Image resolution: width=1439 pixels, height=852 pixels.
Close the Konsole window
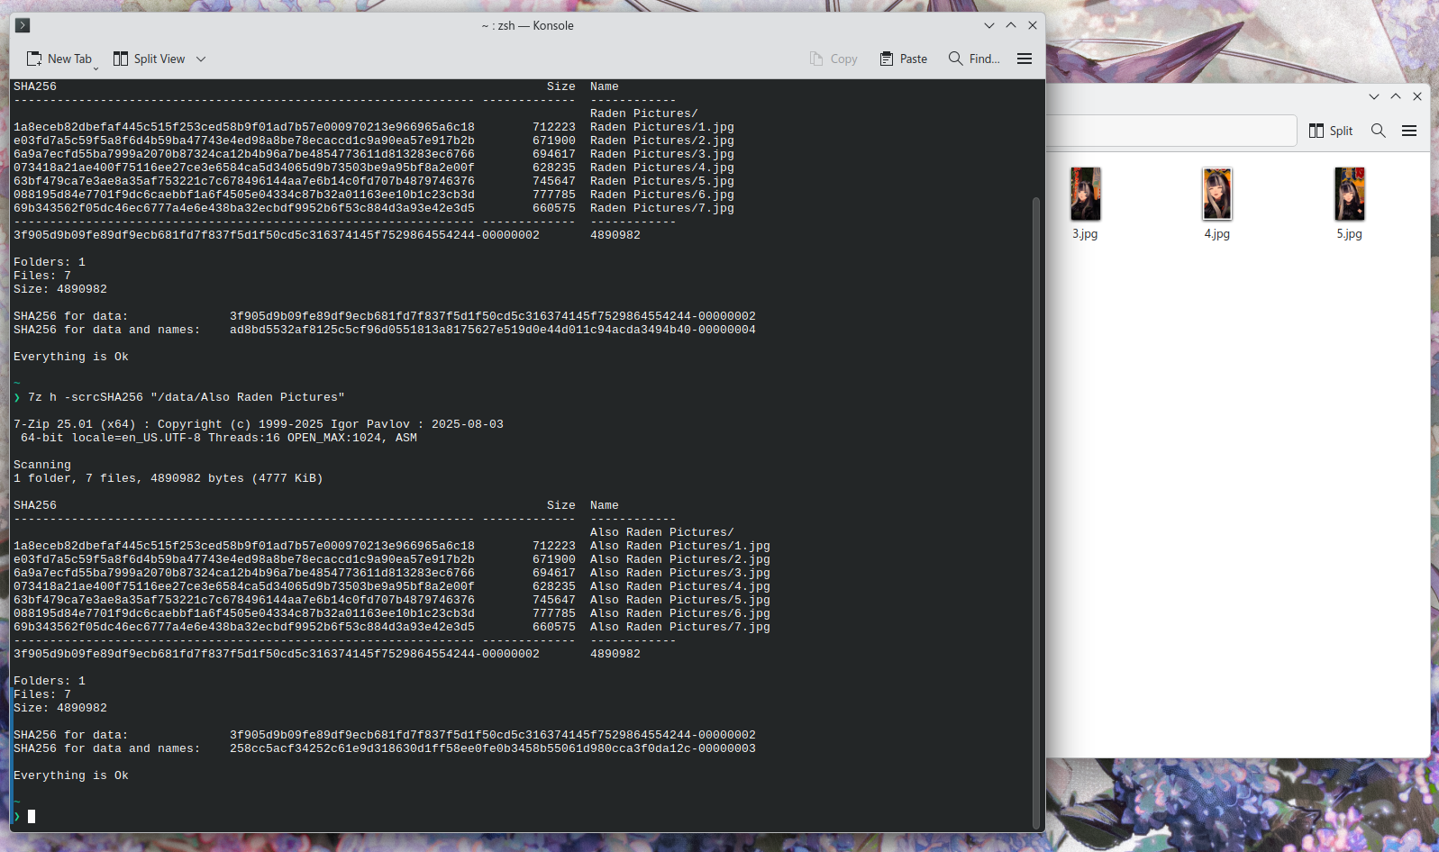(1033, 25)
